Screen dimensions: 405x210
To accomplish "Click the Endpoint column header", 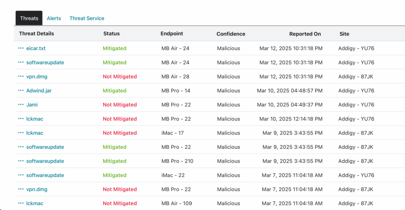I will [172, 34].
